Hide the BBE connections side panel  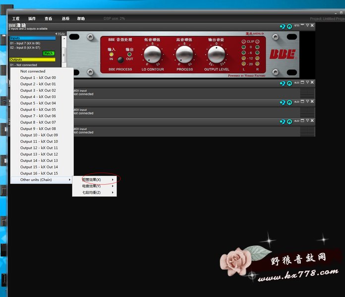(60, 34)
